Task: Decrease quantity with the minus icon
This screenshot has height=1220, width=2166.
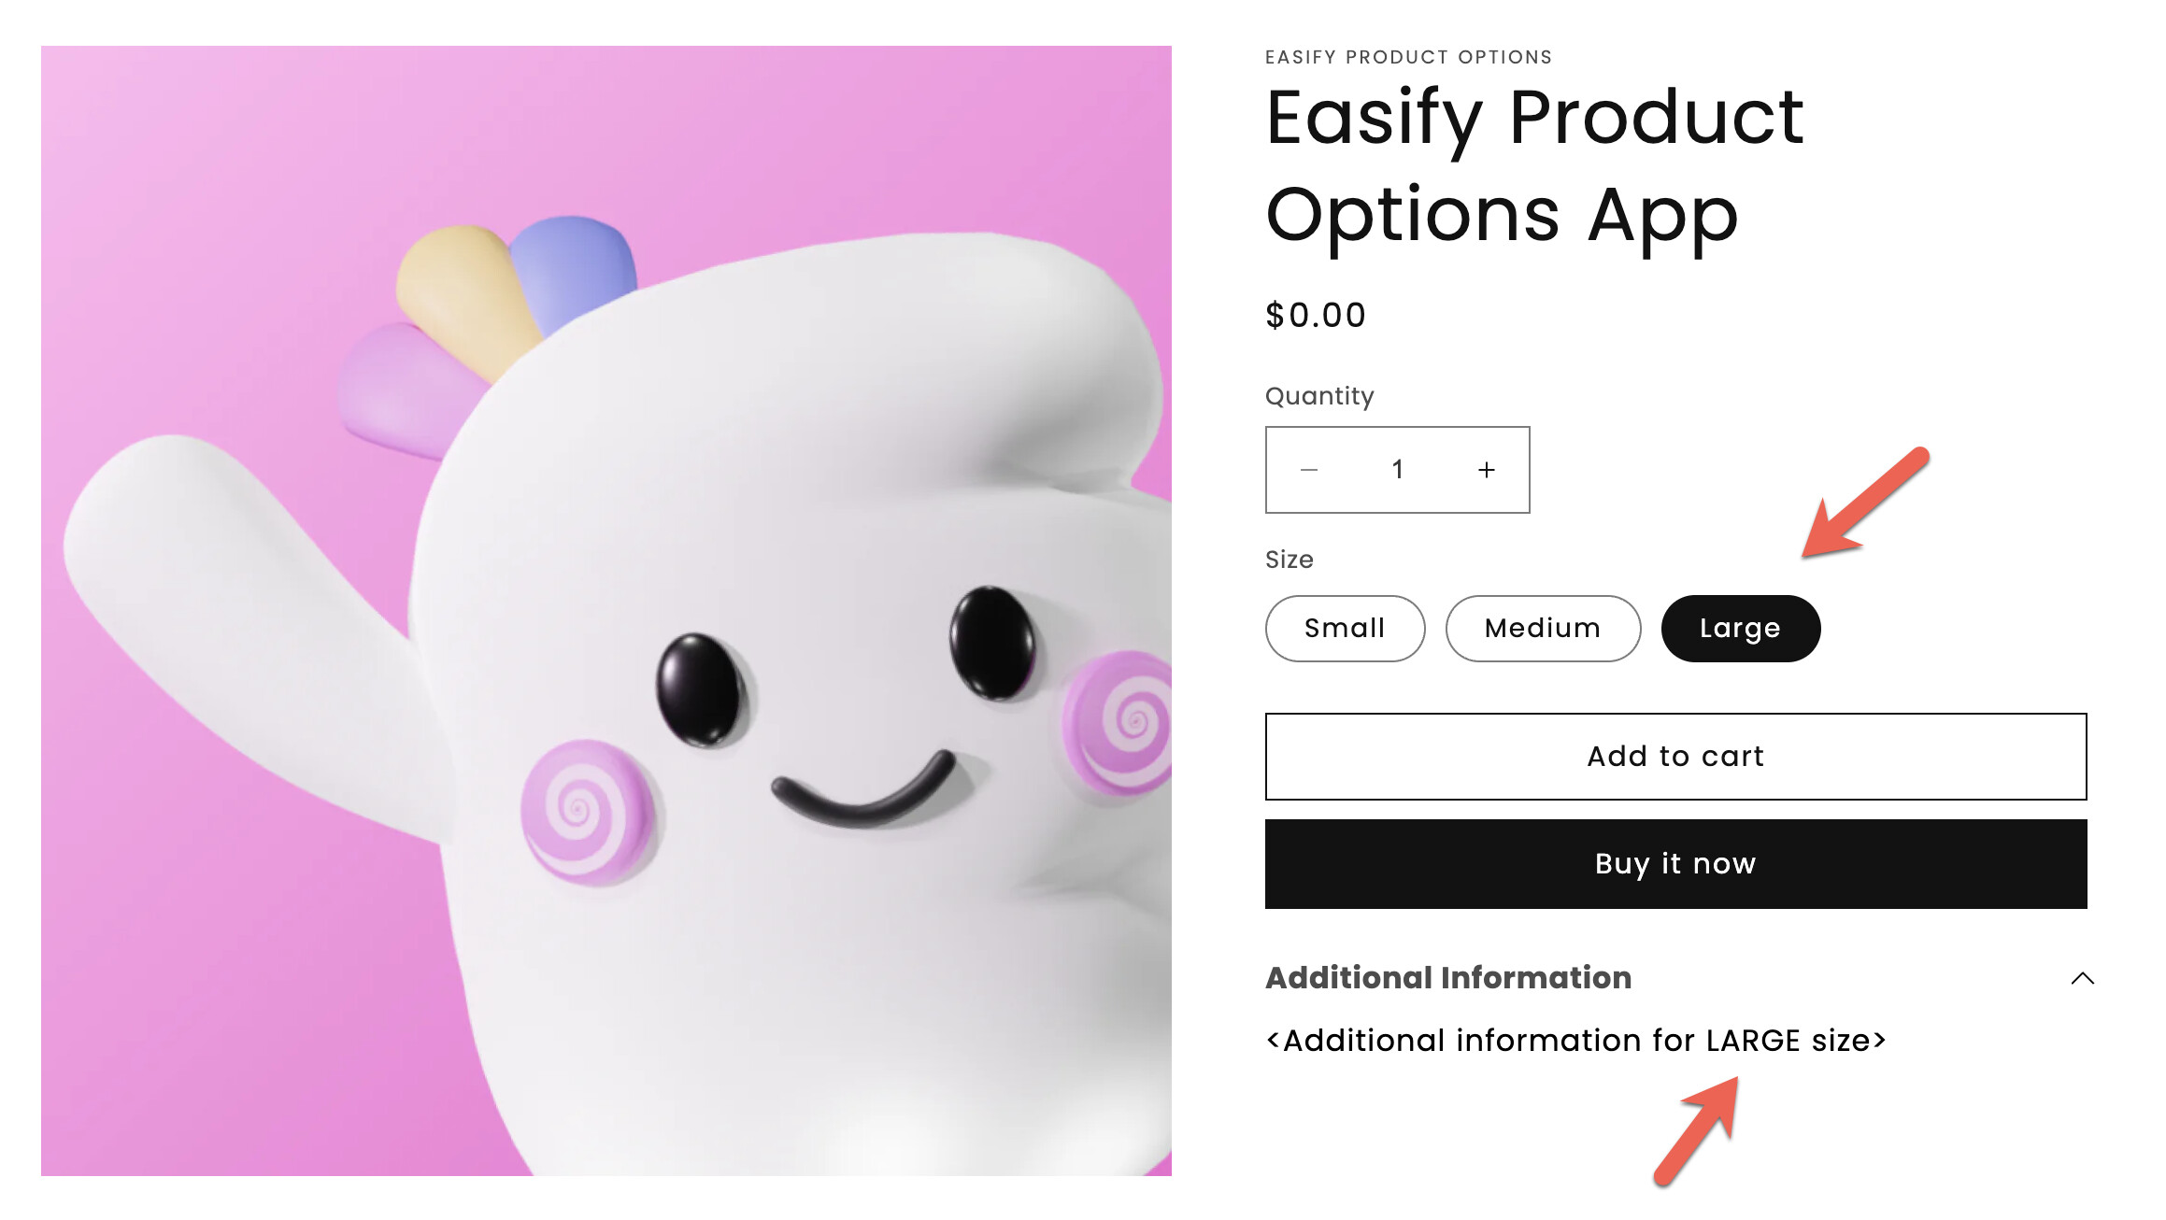Action: tap(1309, 470)
